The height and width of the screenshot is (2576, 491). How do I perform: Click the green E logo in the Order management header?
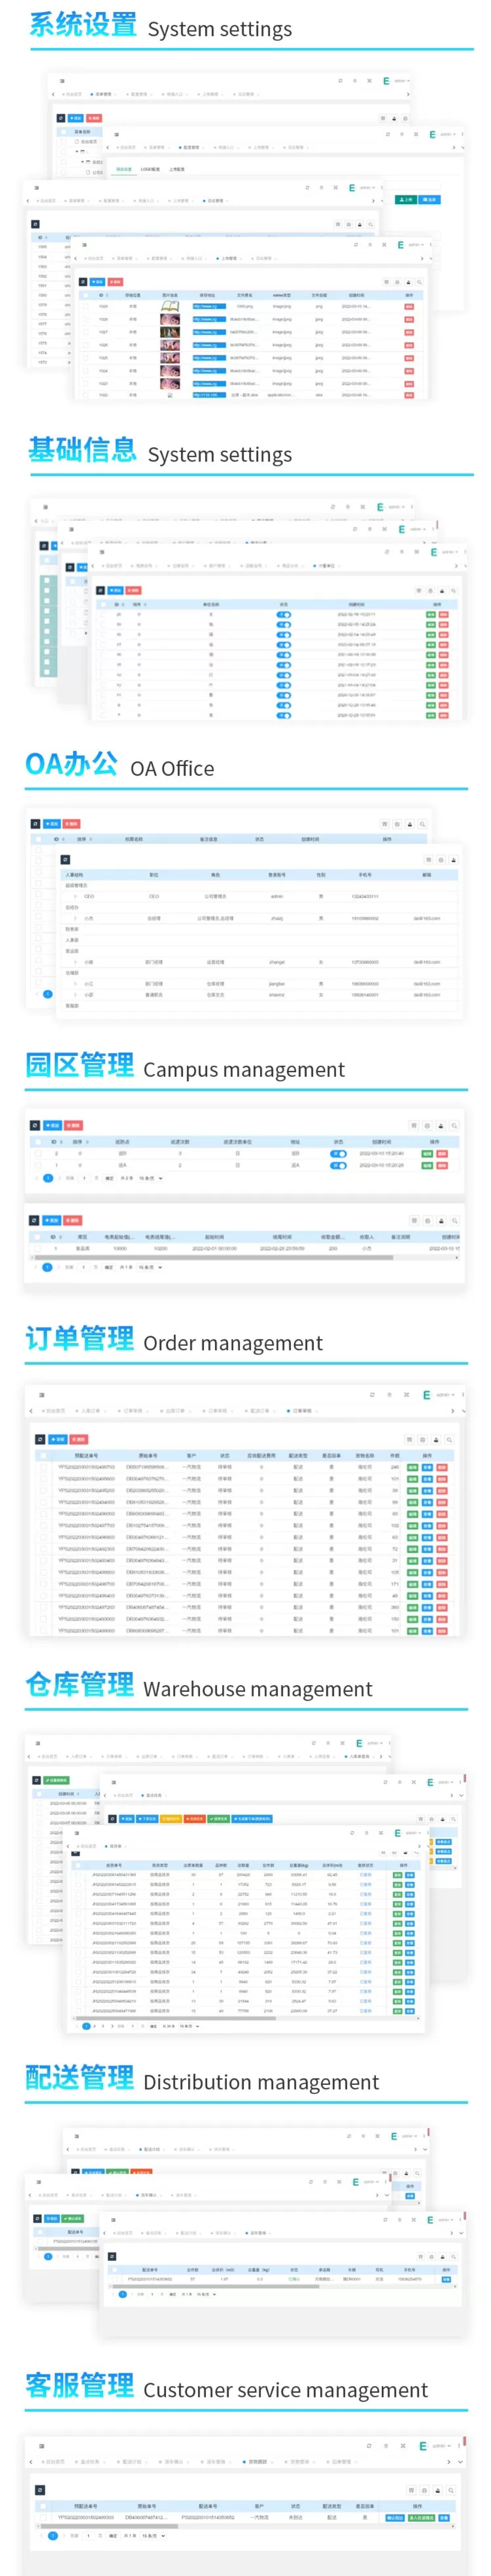426,1394
